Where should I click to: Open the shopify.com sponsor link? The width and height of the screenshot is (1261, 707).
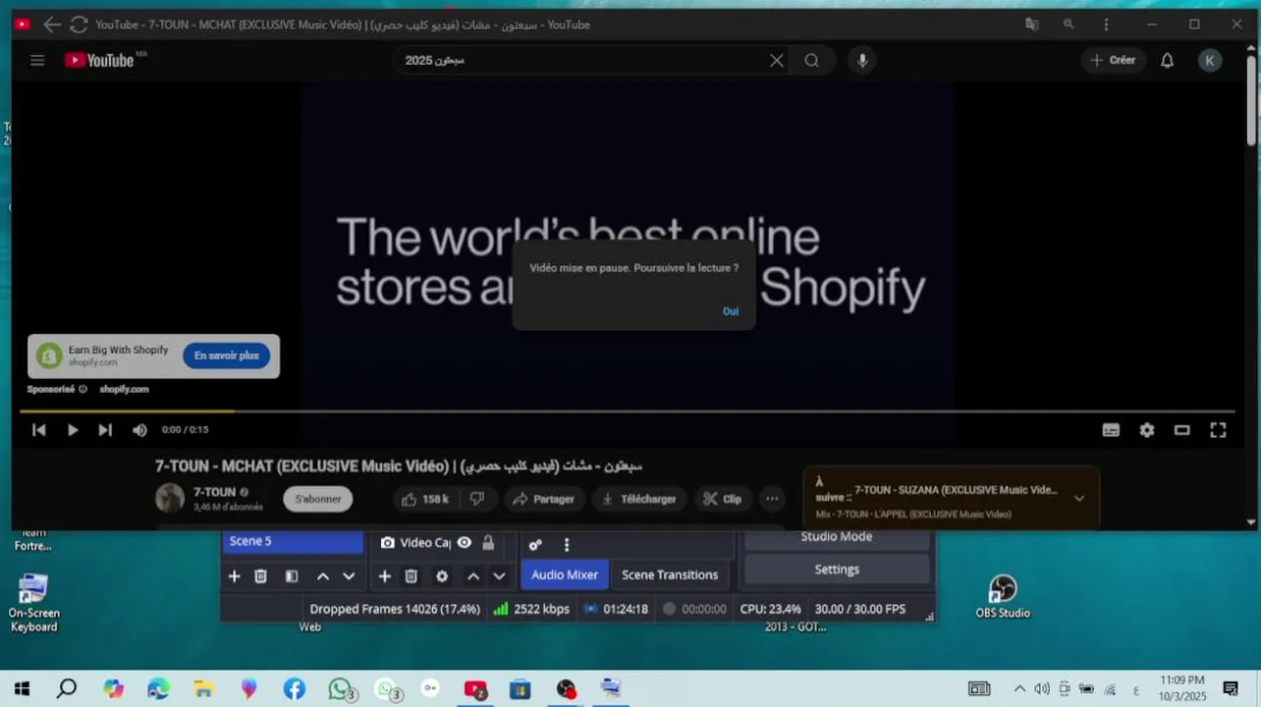pos(124,389)
